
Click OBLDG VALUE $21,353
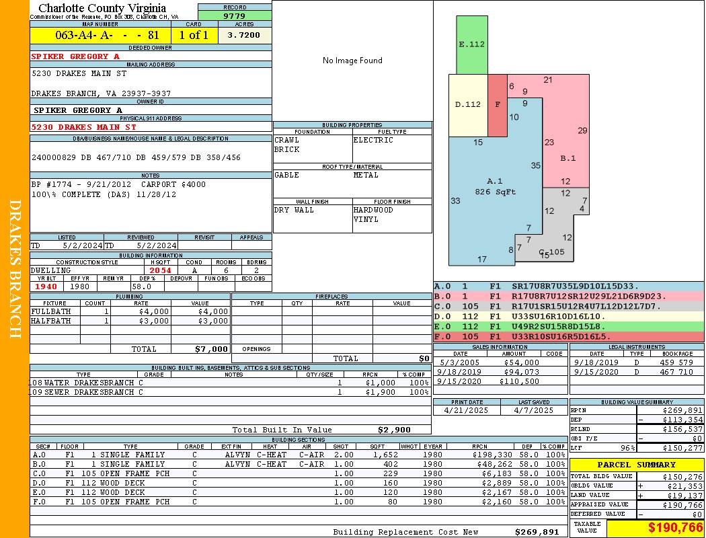[x=685, y=487]
